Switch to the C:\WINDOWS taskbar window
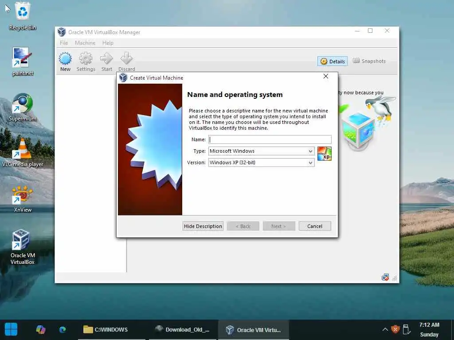Viewport: 454px width, 340px height. click(111, 329)
